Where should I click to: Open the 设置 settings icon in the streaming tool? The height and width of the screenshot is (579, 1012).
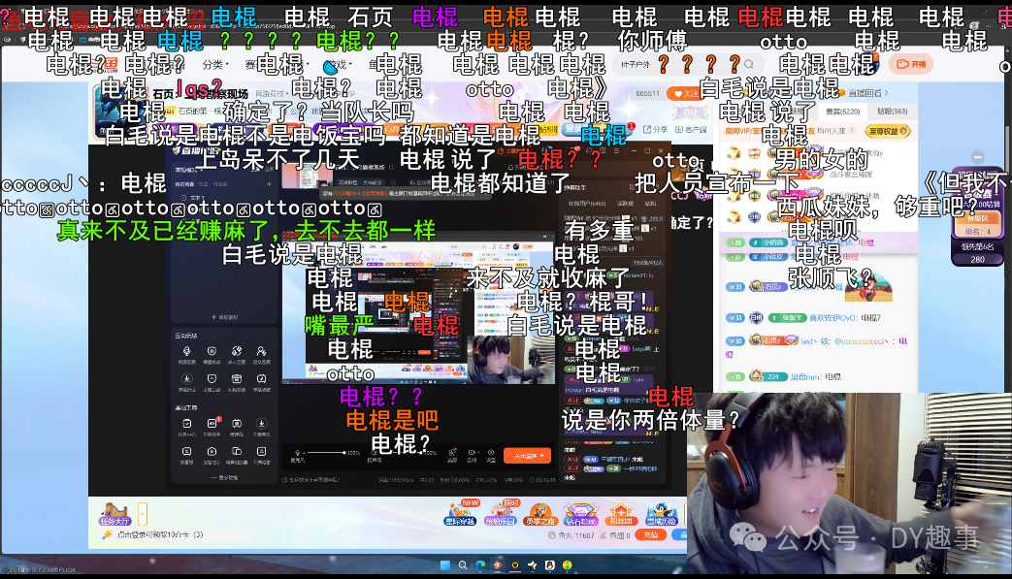tap(491, 454)
